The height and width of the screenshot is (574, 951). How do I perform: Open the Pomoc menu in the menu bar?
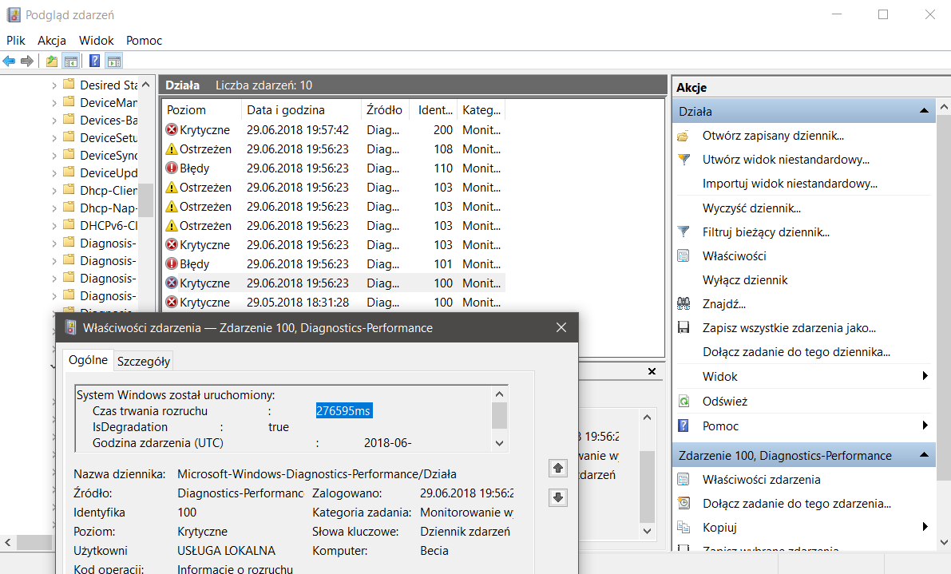click(x=144, y=41)
